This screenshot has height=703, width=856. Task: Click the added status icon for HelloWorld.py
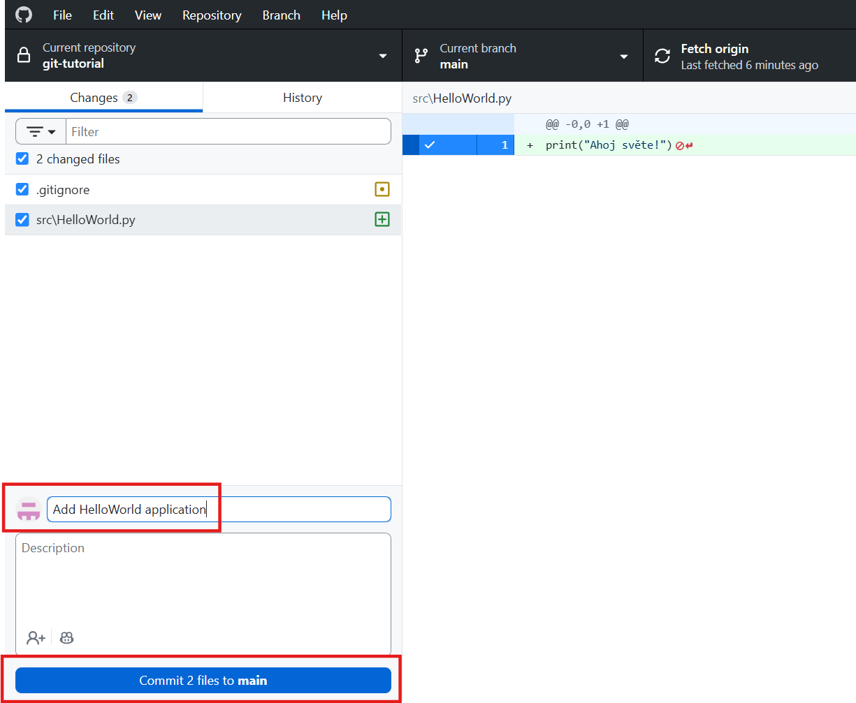pyautogui.click(x=382, y=220)
